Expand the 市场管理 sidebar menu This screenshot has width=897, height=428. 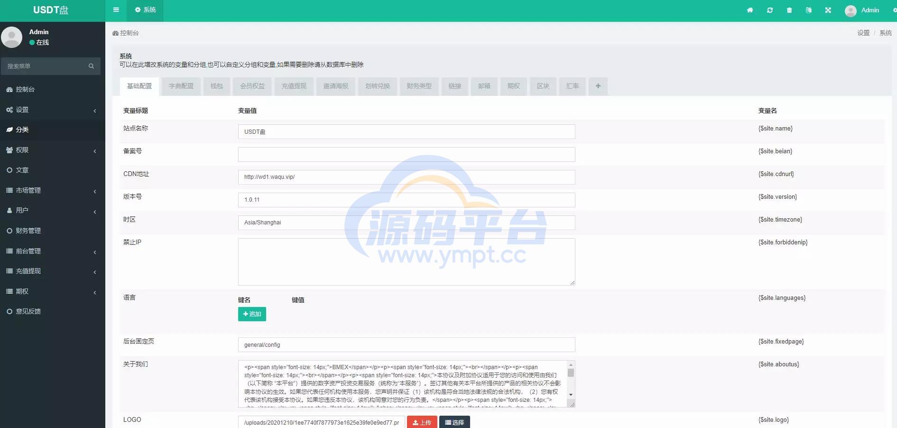pos(52,190)
